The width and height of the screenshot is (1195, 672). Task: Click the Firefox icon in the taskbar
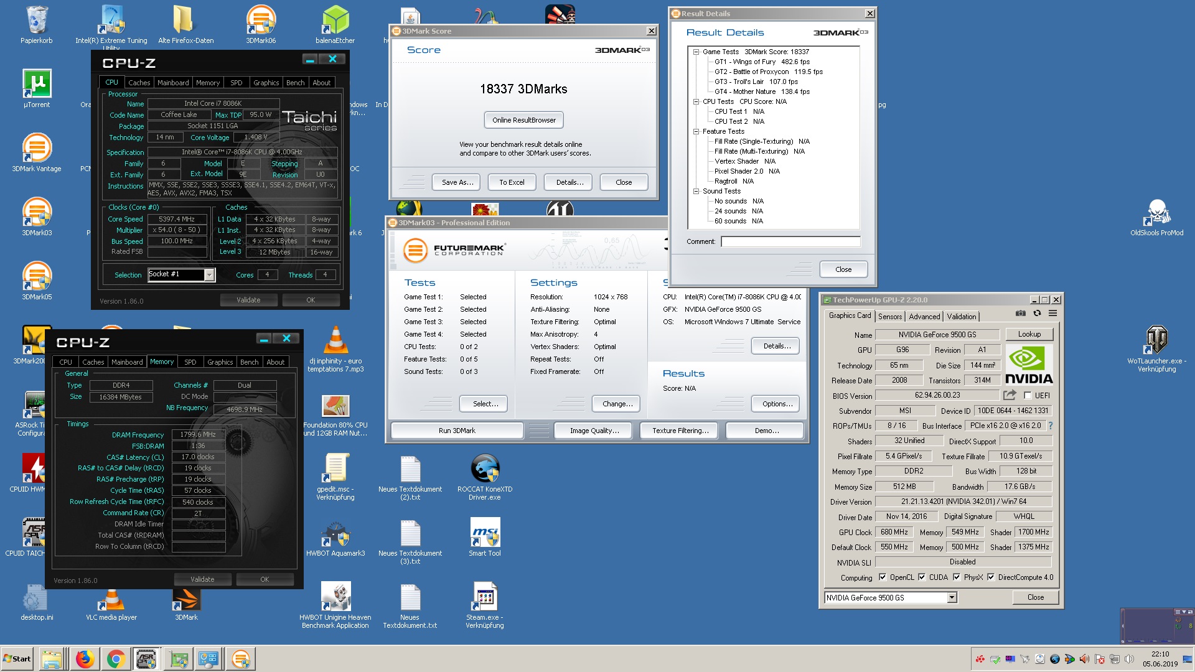click(85, 658)
